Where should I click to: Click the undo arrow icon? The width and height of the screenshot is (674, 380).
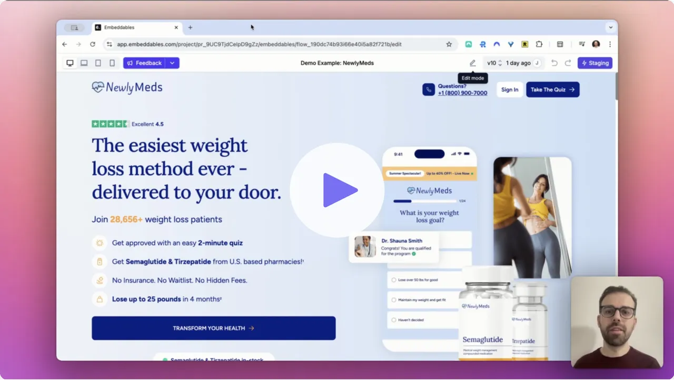click(x=554, y=63)
